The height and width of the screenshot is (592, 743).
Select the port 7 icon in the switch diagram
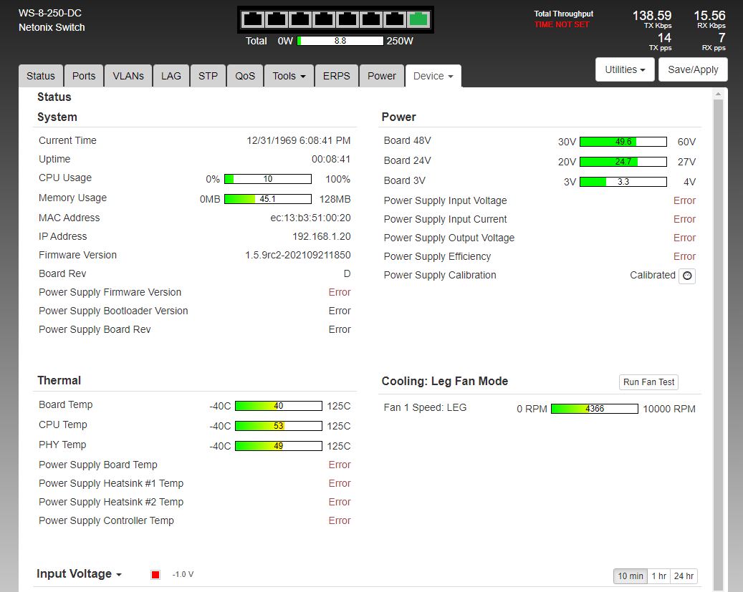[395, 19]
